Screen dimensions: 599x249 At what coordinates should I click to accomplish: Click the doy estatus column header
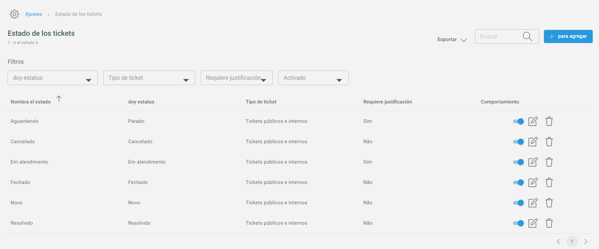point(141,102)
